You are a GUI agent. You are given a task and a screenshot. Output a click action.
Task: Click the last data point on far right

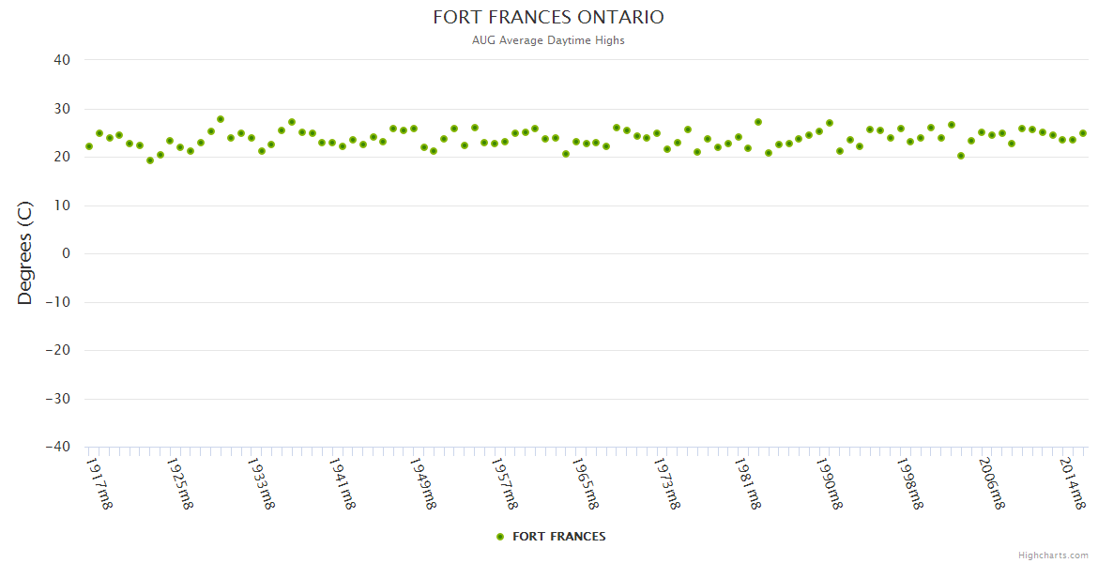[1082, 133]
